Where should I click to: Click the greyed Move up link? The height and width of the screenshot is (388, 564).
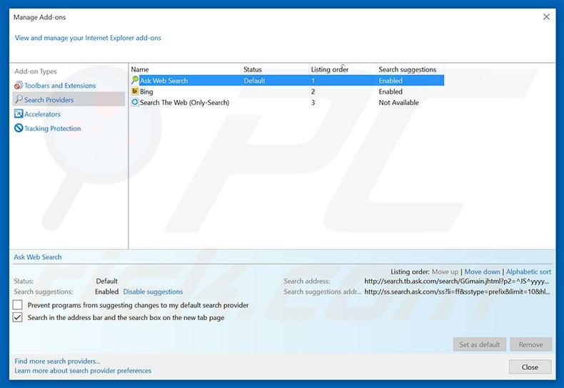(445, 272)
